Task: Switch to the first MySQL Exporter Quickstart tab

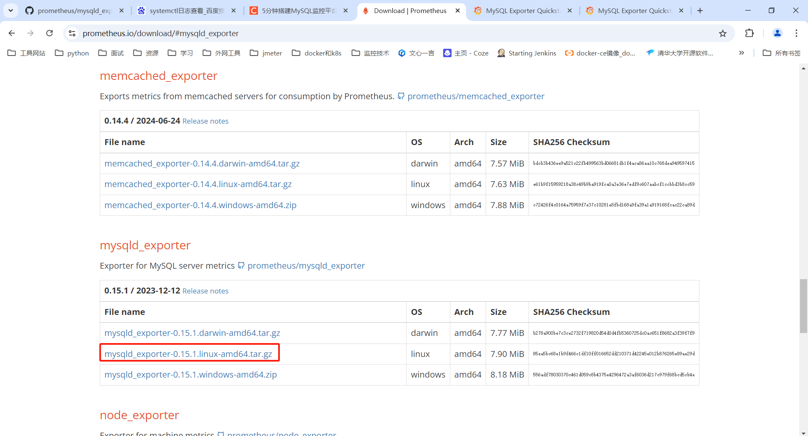Action: pos(522,11)
